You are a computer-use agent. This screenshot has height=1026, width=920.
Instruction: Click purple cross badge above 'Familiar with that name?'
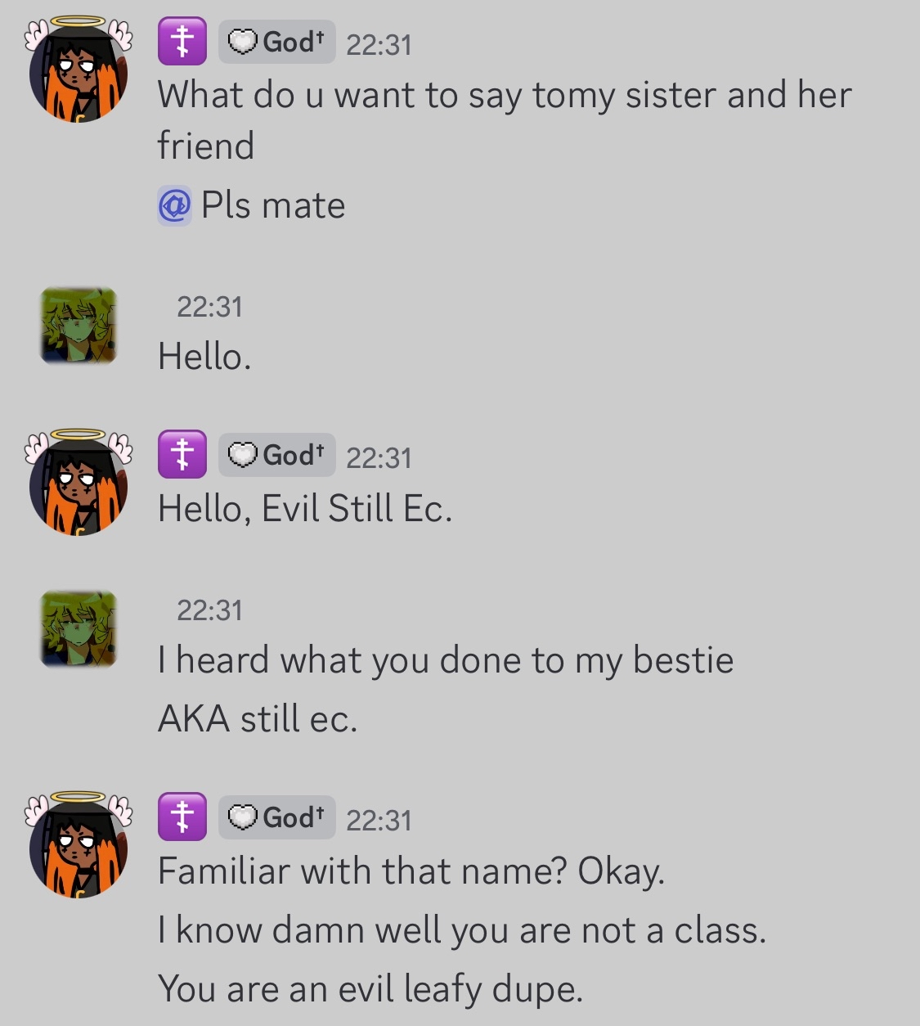182,817
